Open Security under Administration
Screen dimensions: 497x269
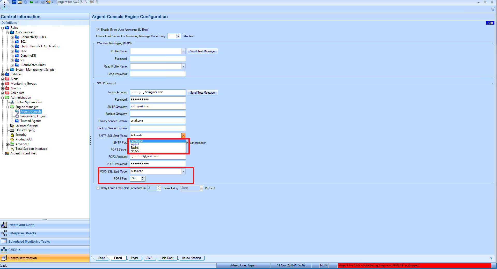click(21, 135)
